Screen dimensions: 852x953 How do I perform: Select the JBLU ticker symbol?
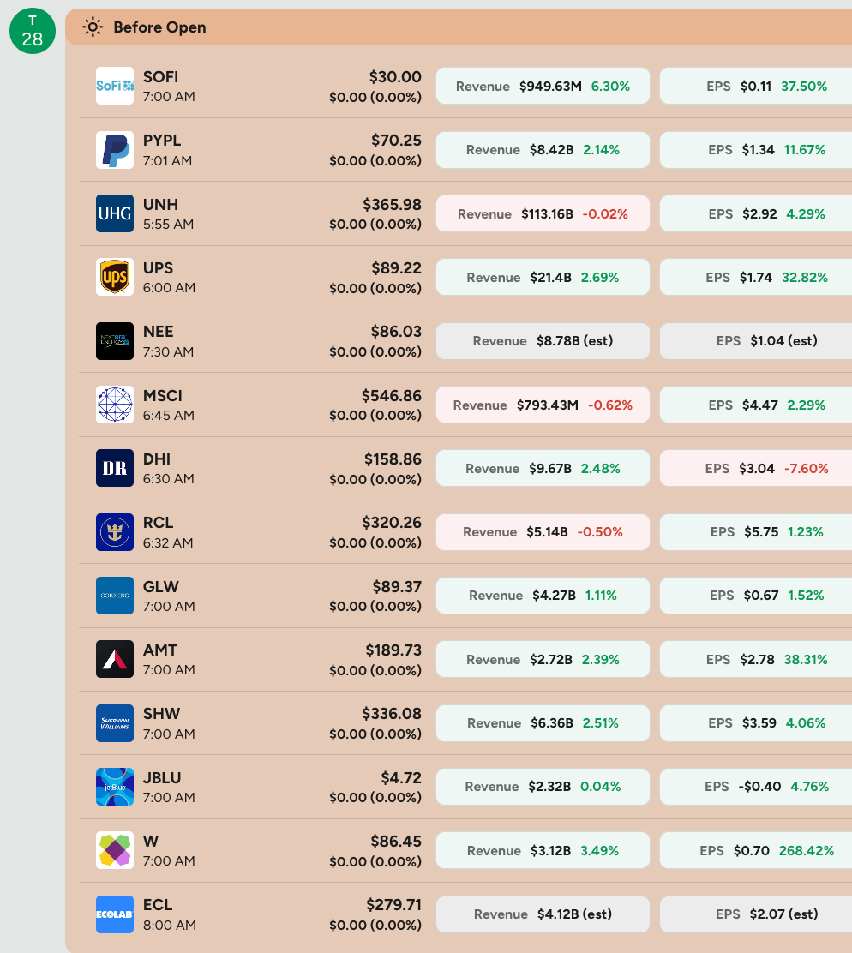[x=162, y=778]
